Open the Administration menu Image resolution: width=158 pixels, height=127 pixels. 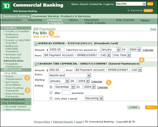(11, 20)
